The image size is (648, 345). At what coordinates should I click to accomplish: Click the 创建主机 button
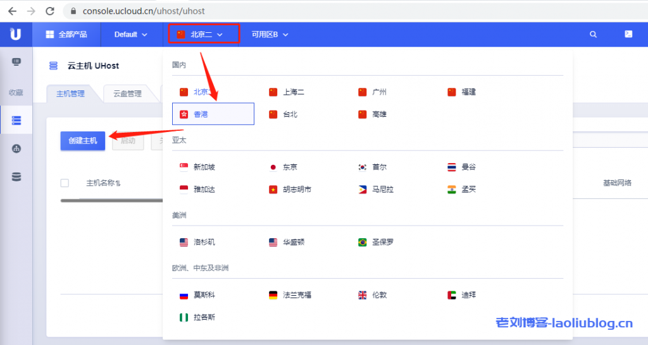(83, 141)
